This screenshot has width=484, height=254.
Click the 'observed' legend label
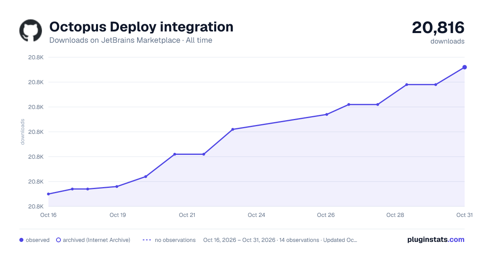pos(38,240)
